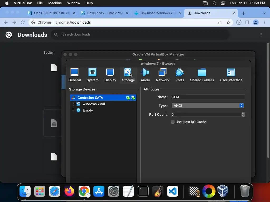Open Launchpad from the Dock
270x202 pixels.
[40, 191]
